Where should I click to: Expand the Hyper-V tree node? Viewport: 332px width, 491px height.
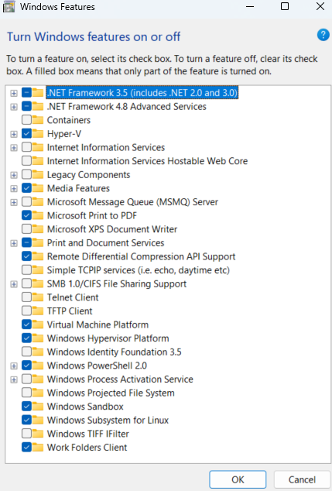coord(14,134)
